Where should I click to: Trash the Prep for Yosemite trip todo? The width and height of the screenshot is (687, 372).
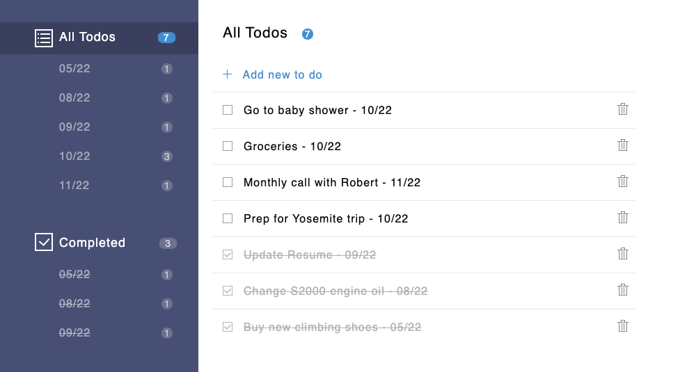pos(622,218)
